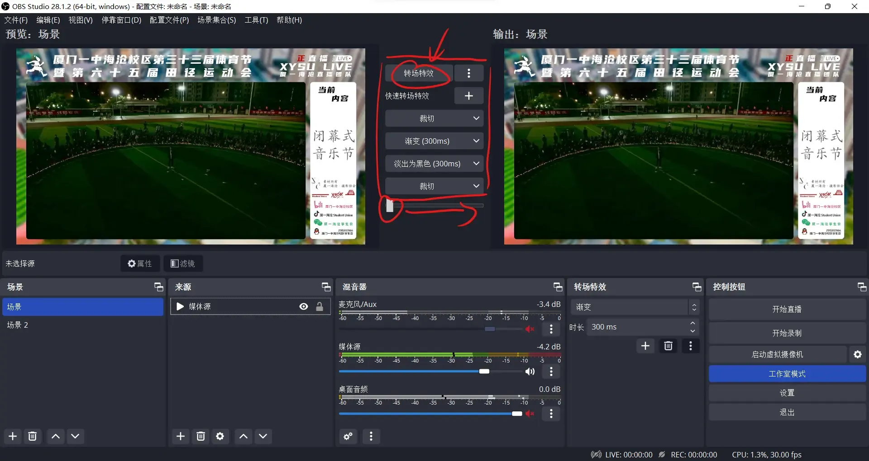869x461 pixels.
Task: Click the 媒体源 volume slider handle
Action: pyautogui.click(x=484, y=372)
